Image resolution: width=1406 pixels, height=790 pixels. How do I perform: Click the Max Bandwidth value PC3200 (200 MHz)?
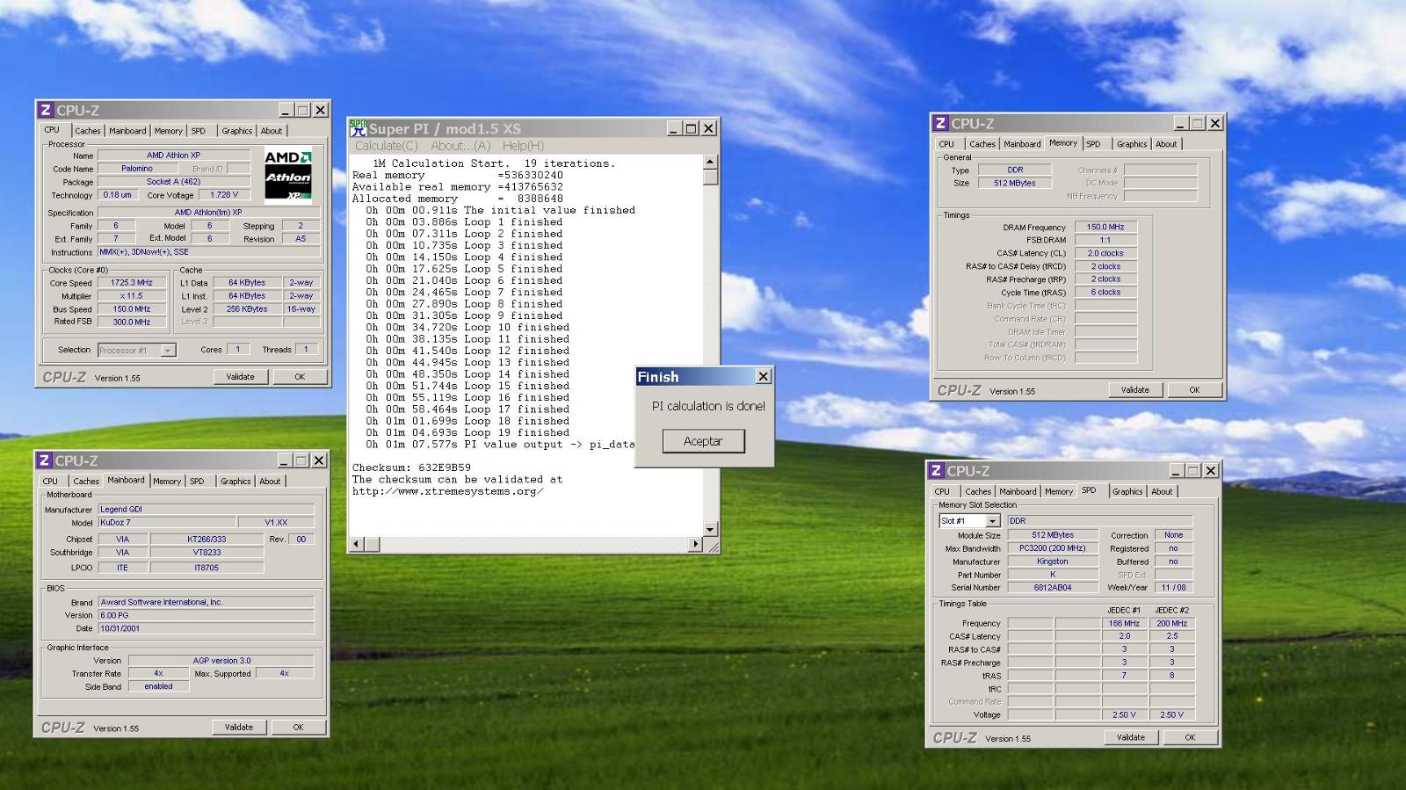(1053, 548)
